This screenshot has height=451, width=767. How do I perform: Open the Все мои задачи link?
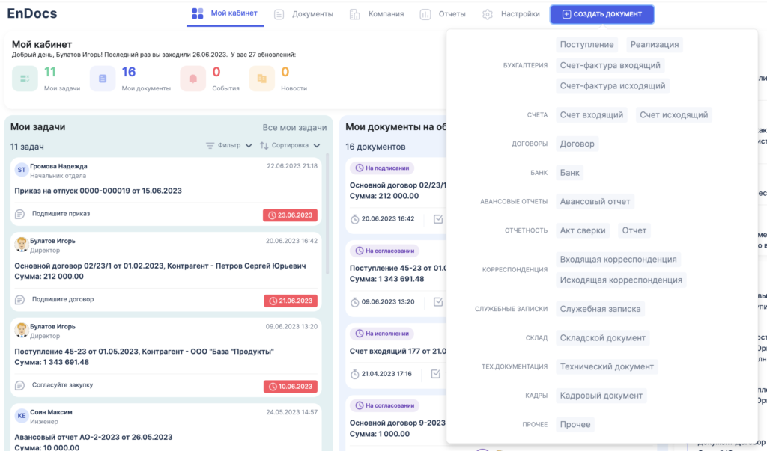294,128
